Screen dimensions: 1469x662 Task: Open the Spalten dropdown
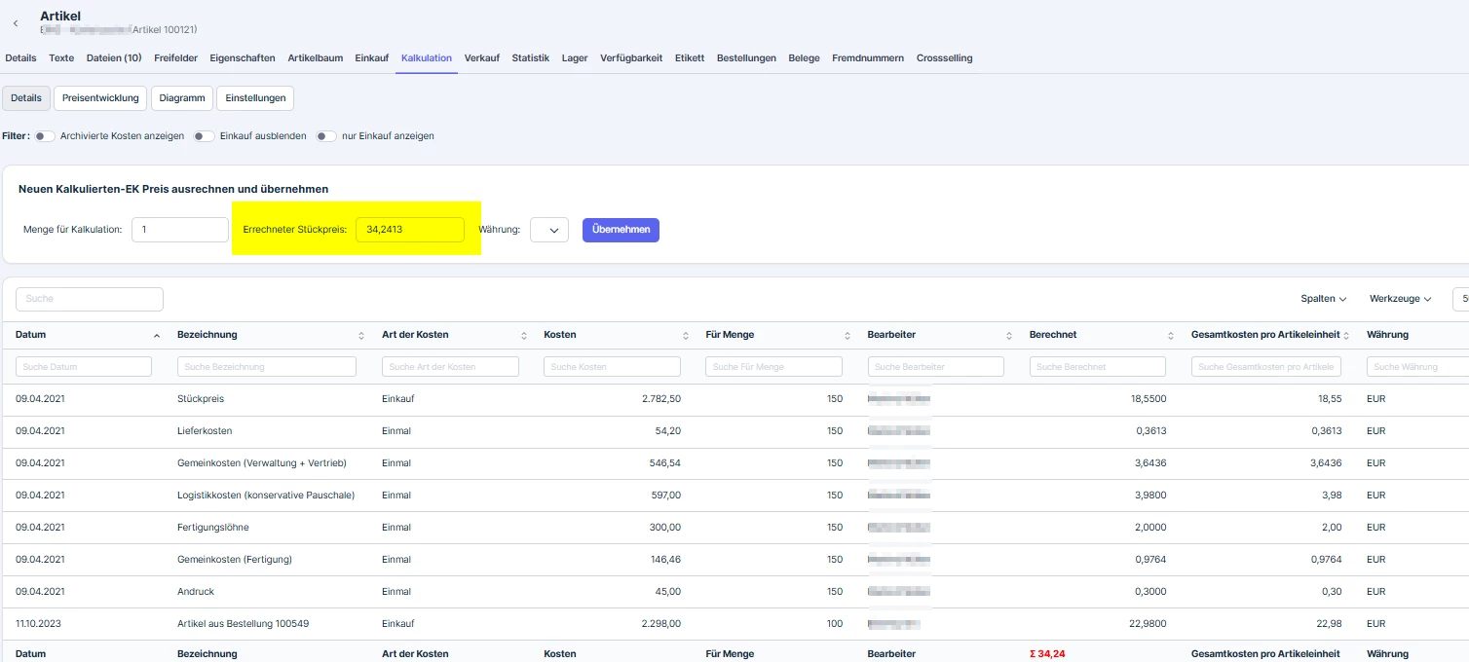coord(1324,299)
